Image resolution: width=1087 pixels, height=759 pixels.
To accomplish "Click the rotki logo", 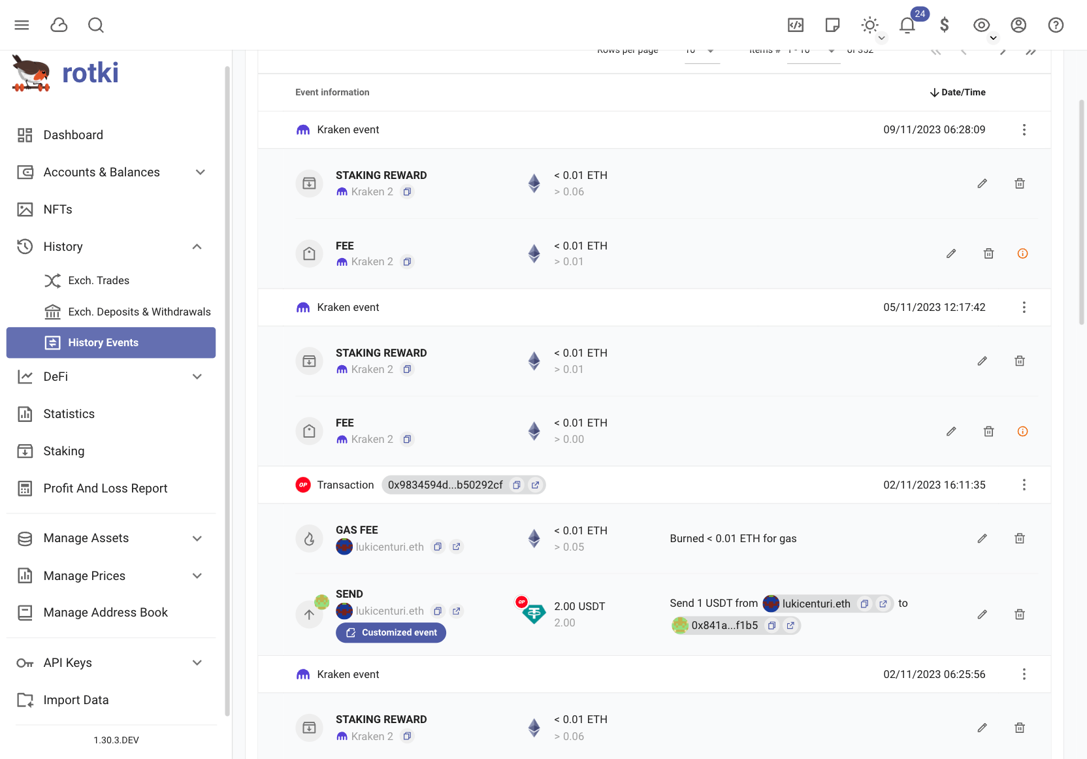I will pyautogui.click(x=65, y=73).
